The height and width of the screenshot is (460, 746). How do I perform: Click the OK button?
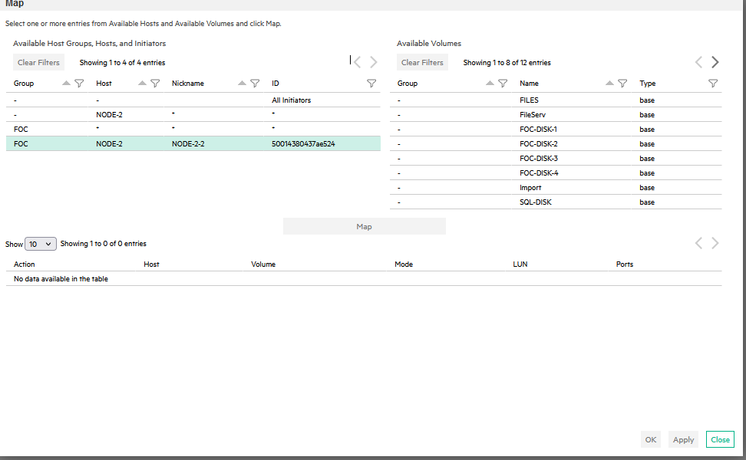coord(650,439)
